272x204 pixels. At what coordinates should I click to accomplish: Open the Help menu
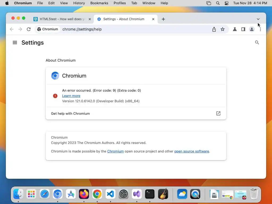[x=164, y=3]
